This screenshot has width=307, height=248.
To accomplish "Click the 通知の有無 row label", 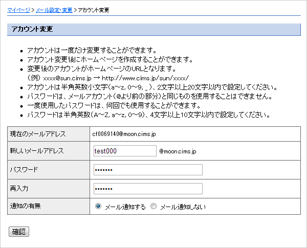I will pyautogui.click(x=26, y=207).
